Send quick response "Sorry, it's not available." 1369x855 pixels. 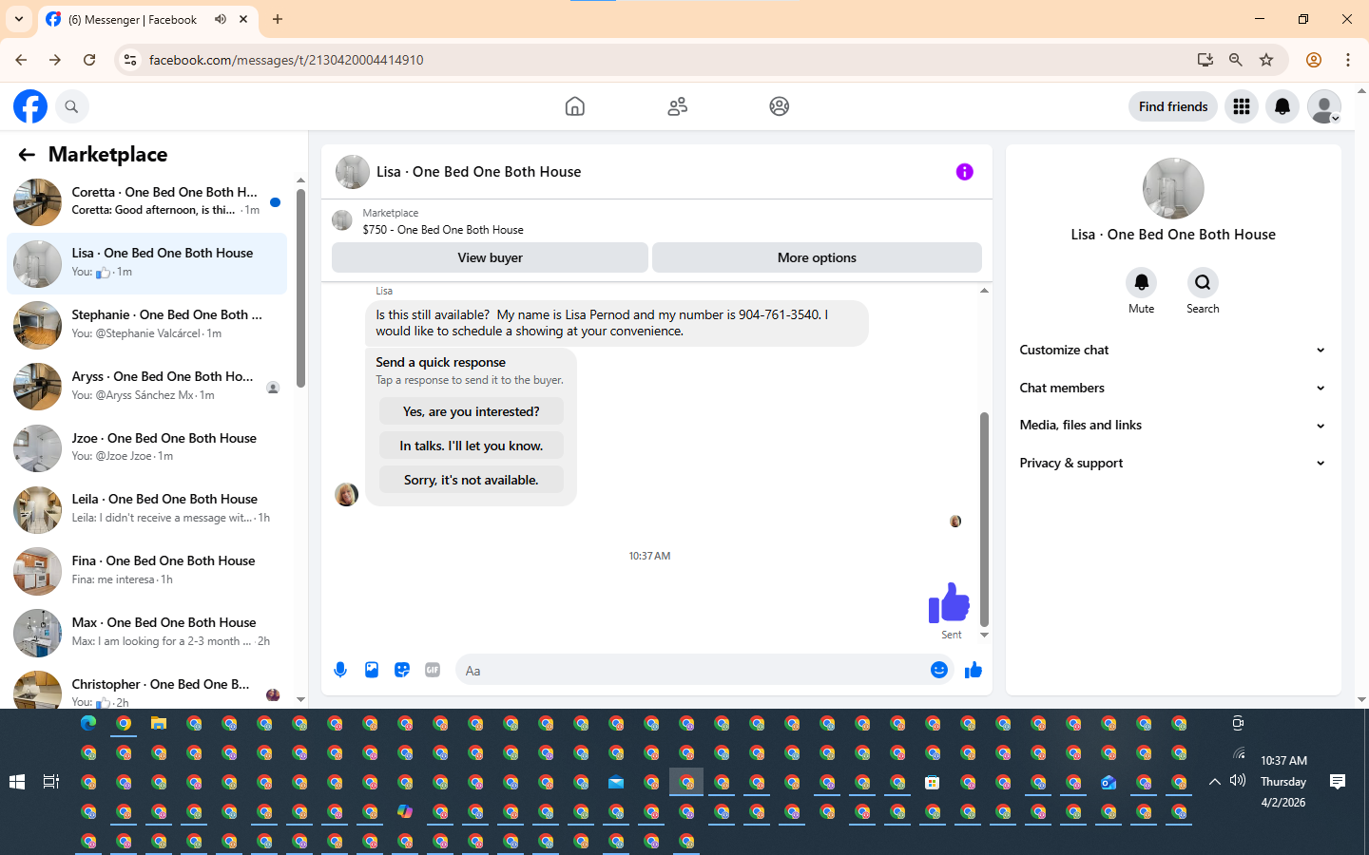click(x=471, y=480)
